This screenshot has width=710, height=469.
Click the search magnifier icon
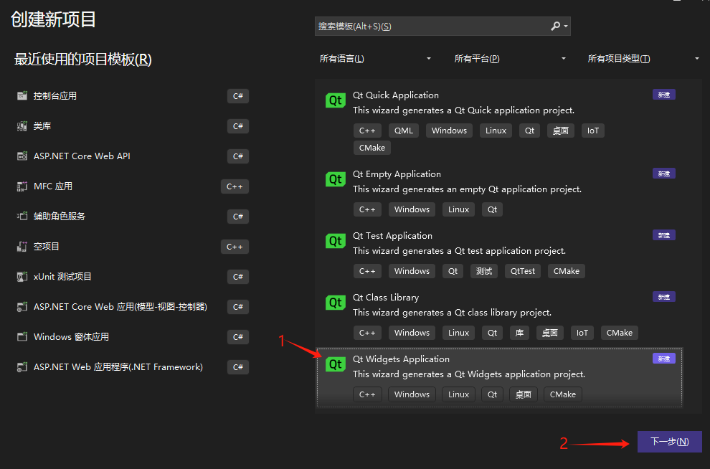(555, 27)
